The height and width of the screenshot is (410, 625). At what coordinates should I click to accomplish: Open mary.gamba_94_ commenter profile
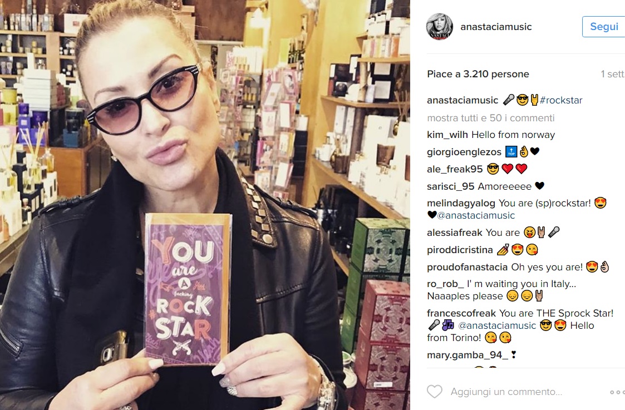click(x=467, y=355)
